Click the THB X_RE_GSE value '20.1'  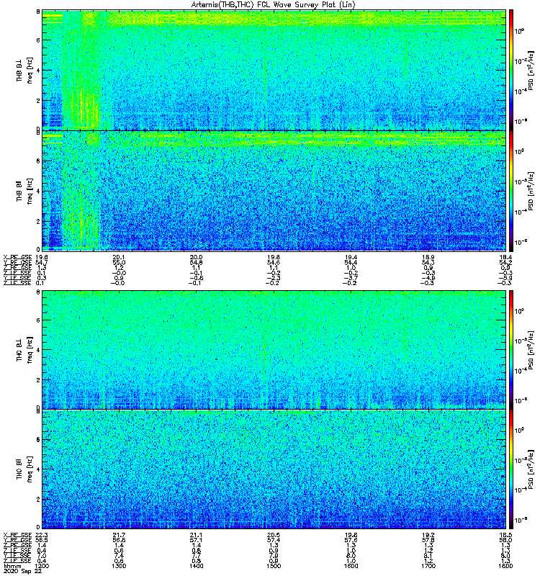119,257
